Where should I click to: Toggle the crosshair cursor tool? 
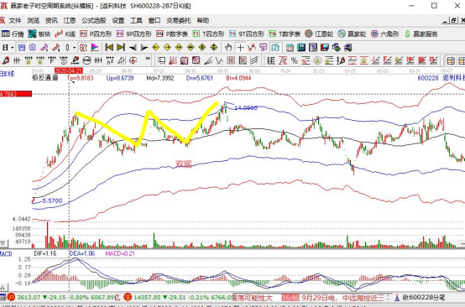(240, 48)
